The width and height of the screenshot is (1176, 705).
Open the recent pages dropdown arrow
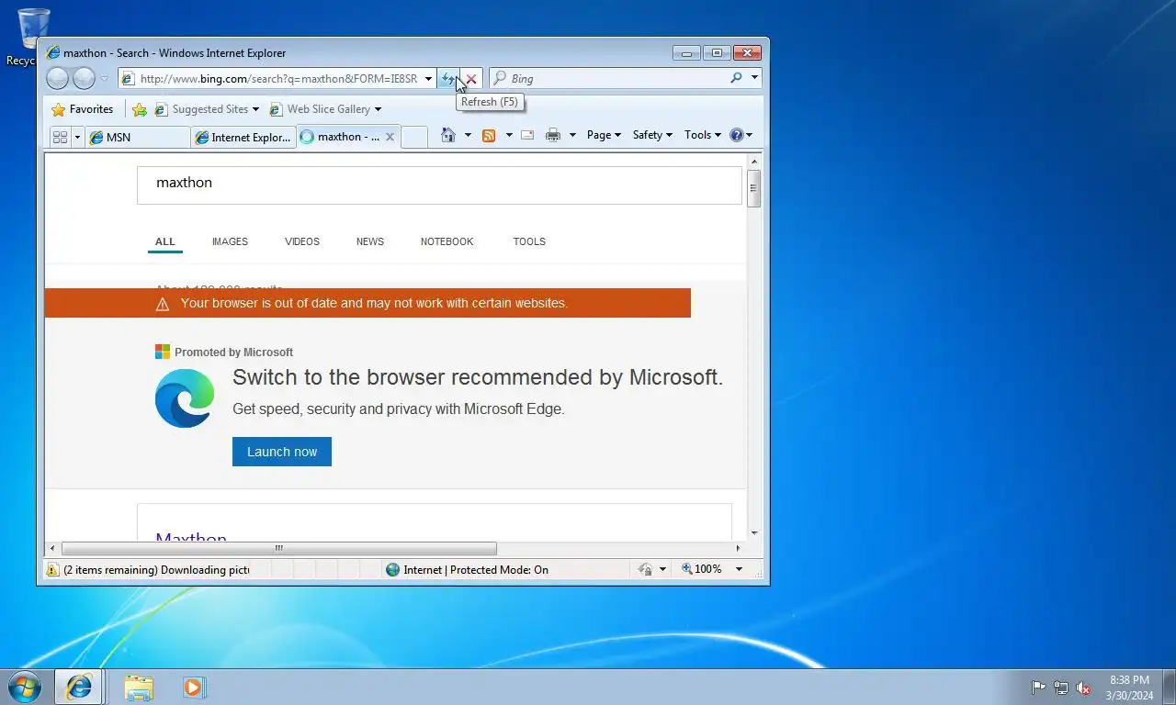pyautogui.click(x=105, y=79)
